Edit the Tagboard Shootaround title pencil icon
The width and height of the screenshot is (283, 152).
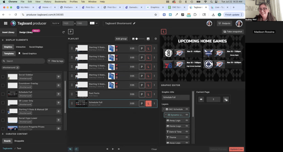(x=134, y=23)
